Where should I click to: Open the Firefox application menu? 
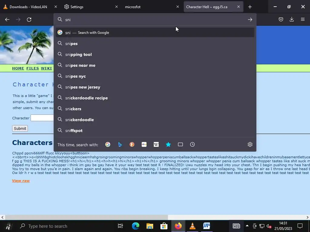pyautogui.click(x=303, y=19)
